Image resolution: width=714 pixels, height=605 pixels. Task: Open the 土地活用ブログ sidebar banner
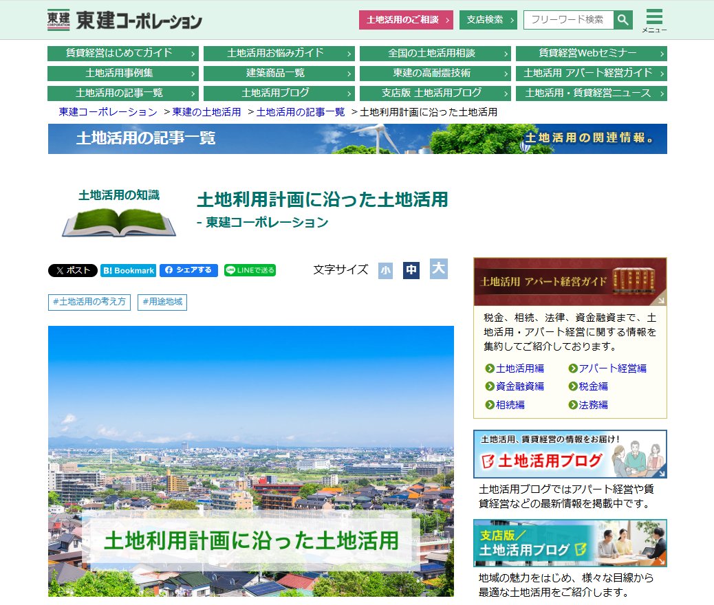click(570, 454)
